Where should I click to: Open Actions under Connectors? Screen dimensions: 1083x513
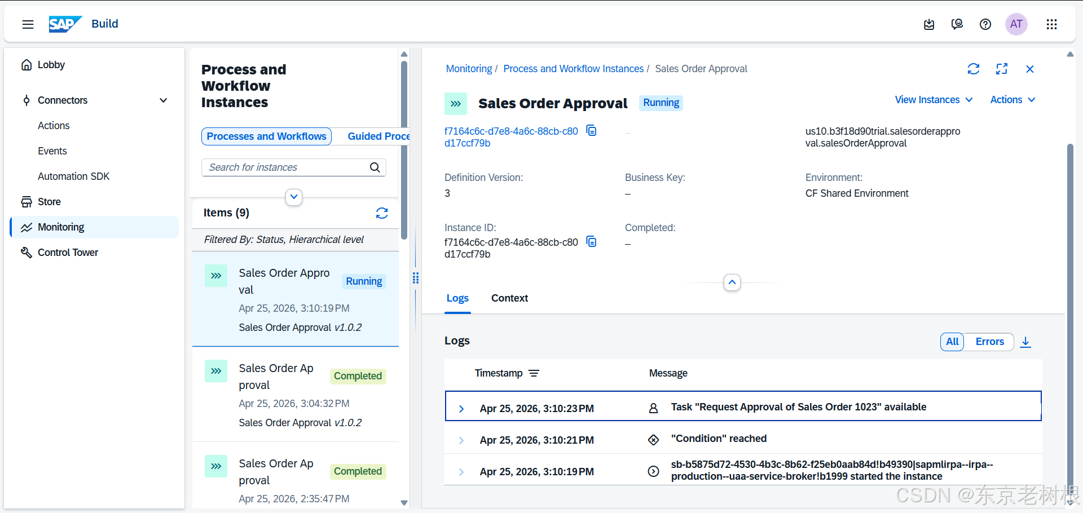coord(54,126)
